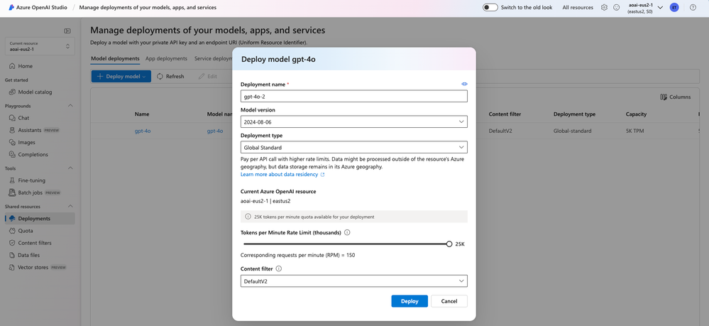The height and width of the screenshot is (326, 709).
Task: Open the Deploy model split button
Action: click(x=121, y=77)
